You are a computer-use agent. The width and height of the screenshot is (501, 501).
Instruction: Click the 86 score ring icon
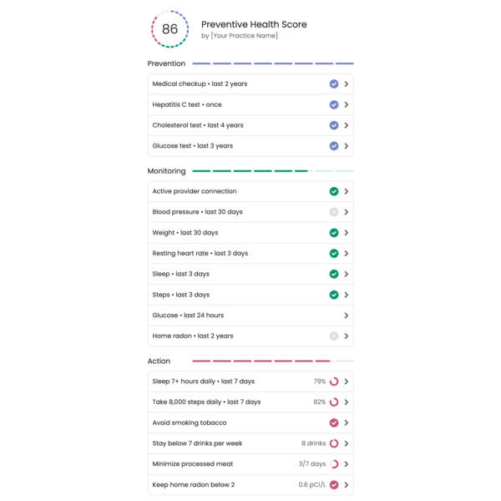coord(170,29)
